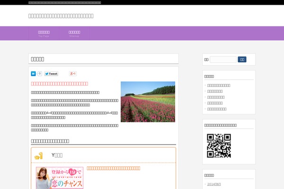The height and width of the screenshot is (189, 284).
Task: Open the flower field photo in the article
Action: 148,102
